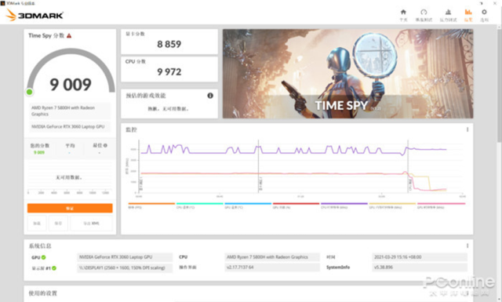This screenshot has height=302, width=502.
Task: Toggle the purple CPU clock frequency legend
Action: pos(344,206)
